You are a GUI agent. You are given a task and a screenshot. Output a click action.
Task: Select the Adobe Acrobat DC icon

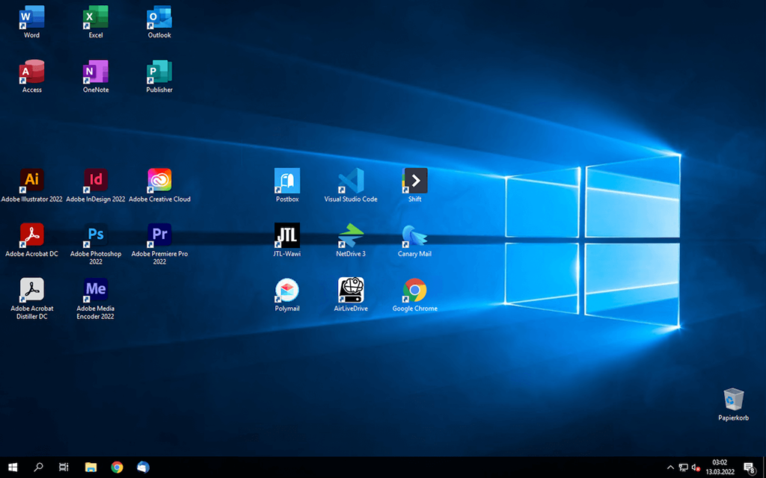coord(31,240)
